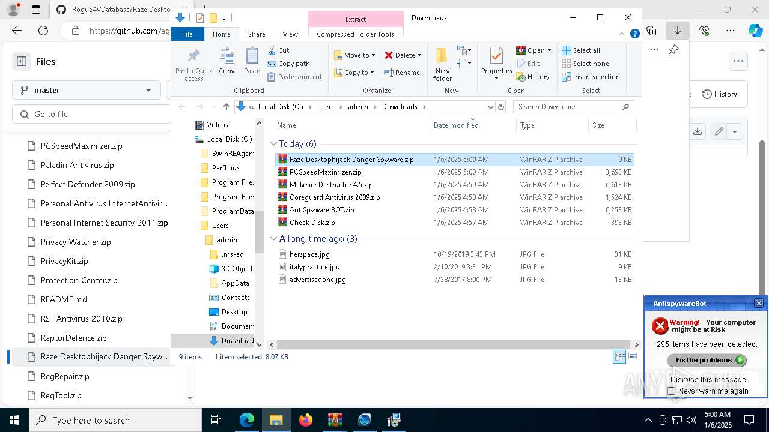The image size is (769, 432).
Task: Open Move to dropdown
Action: [x=354, y=55]
